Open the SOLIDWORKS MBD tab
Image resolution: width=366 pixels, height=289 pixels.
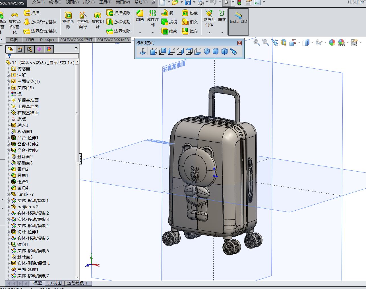(x=113, y=40)
